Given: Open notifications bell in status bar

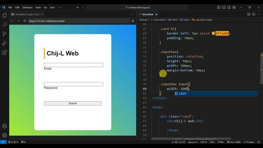Looking at the screenshot, I should pyautogui.click(x=259, y=142).
